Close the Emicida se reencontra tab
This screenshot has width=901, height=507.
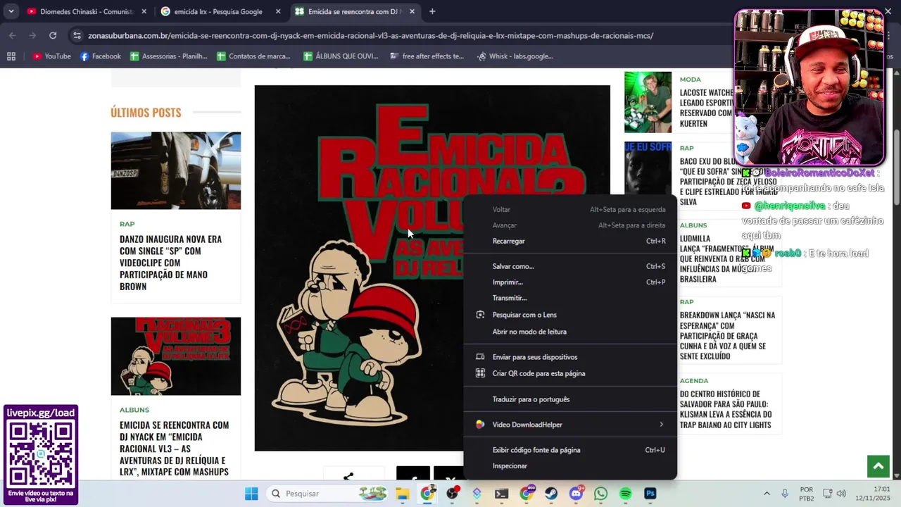pyautogui.click(x=412, y=11)
